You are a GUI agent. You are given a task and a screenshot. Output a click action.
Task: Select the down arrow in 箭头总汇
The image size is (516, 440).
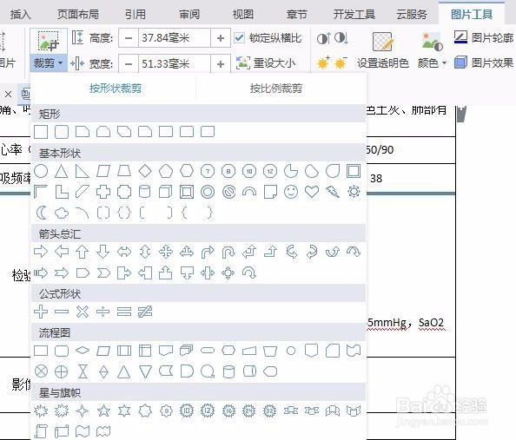[x=103, y=252]
